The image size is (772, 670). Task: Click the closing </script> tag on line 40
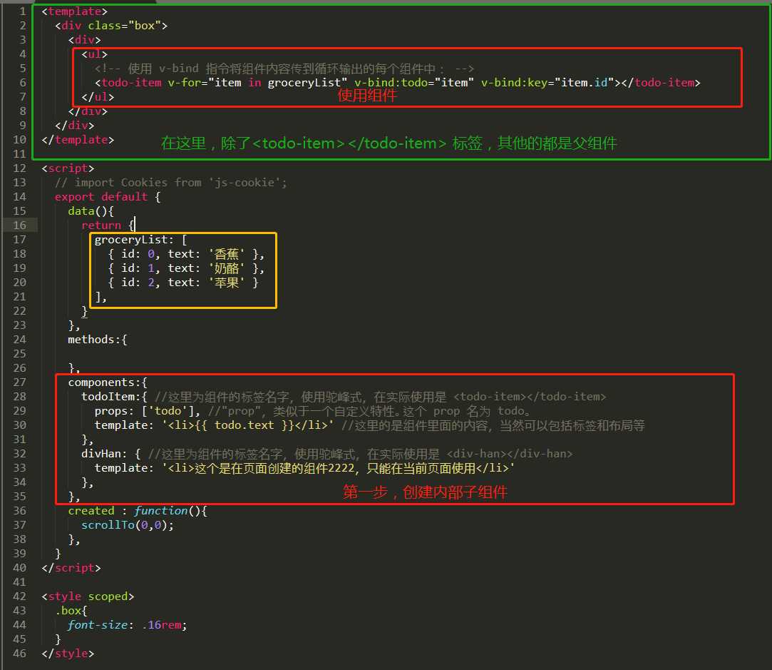[71, 569]
